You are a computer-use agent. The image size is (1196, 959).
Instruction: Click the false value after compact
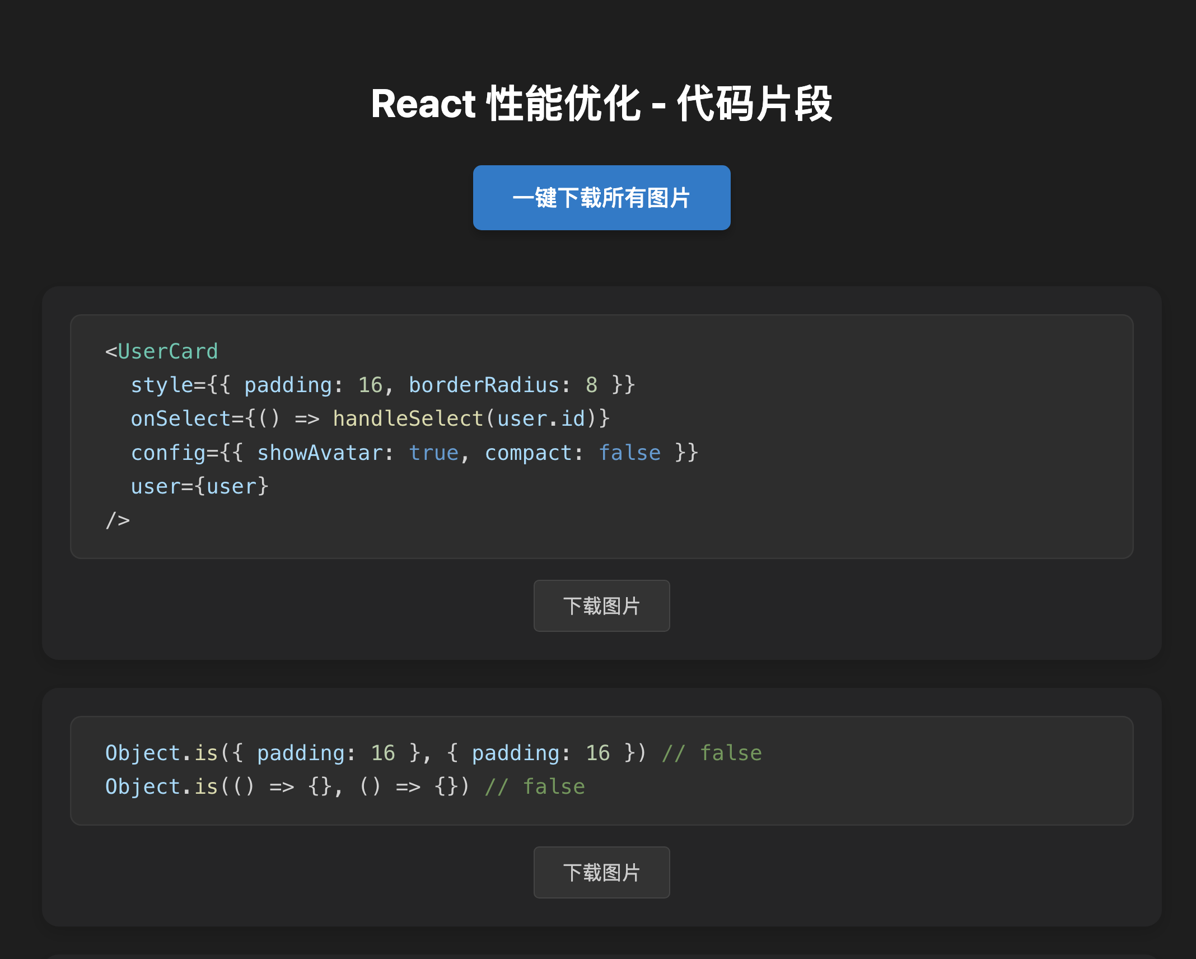629,453
